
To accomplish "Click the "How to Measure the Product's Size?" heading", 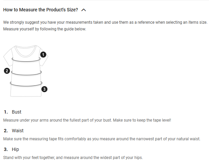I will [x=40, y=10].
